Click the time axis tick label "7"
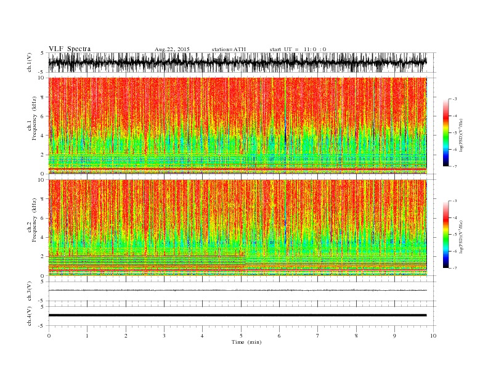The height and width of the screenshot is (377, 488). [318, 336]
